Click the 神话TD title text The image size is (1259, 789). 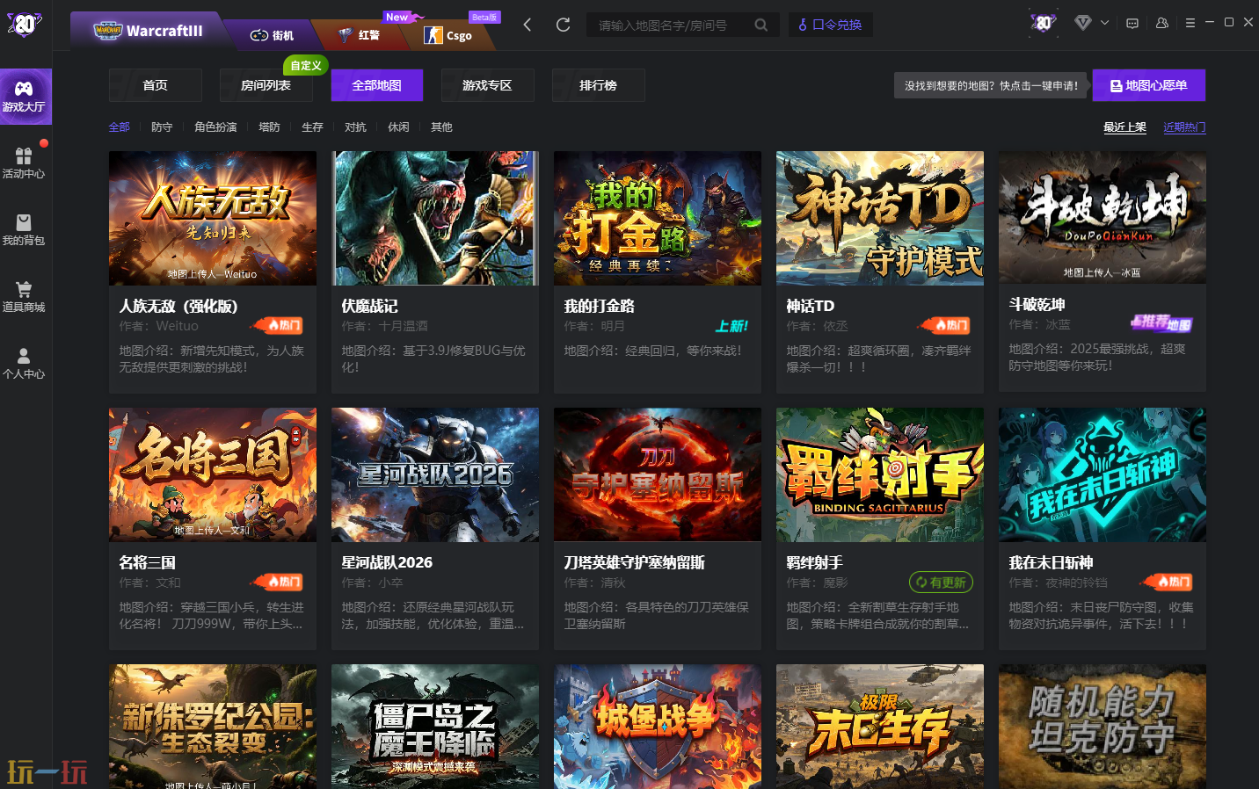[811, 306]
